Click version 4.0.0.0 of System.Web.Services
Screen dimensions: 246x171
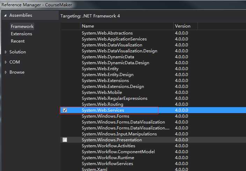(181, 110)
